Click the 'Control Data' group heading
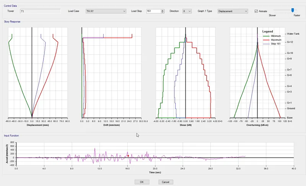 (x=10, y=6)
